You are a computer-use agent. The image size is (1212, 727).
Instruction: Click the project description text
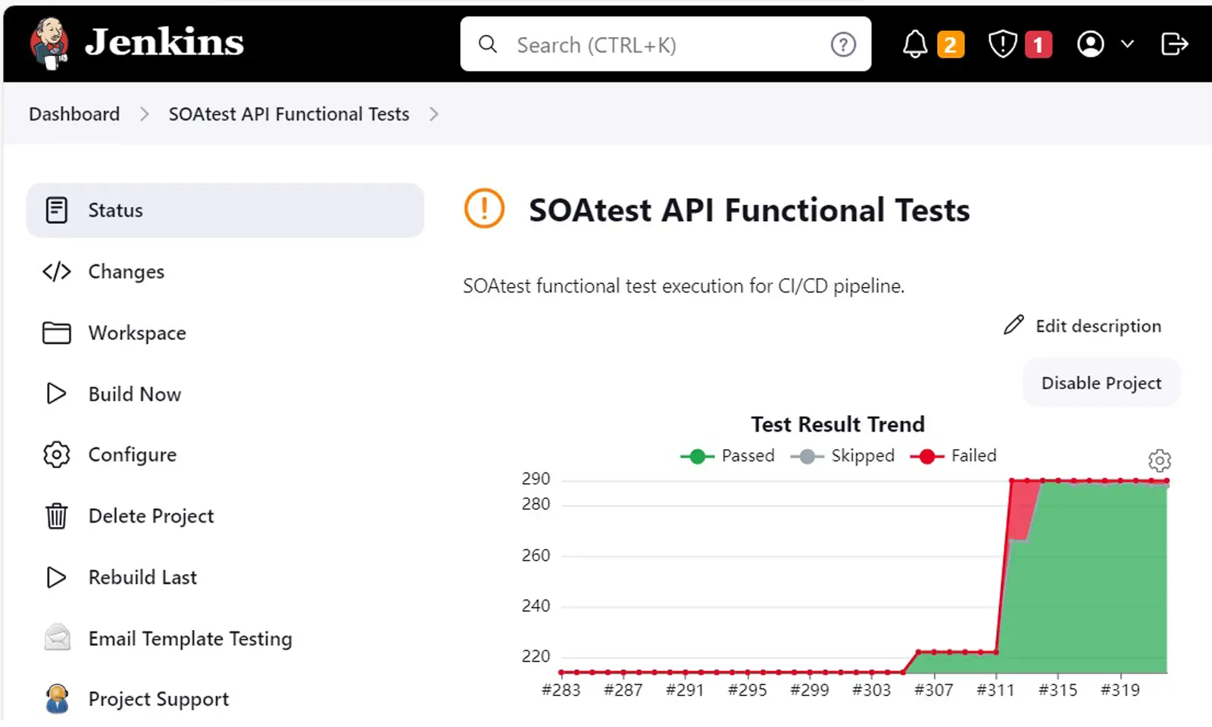coord(684,286)
